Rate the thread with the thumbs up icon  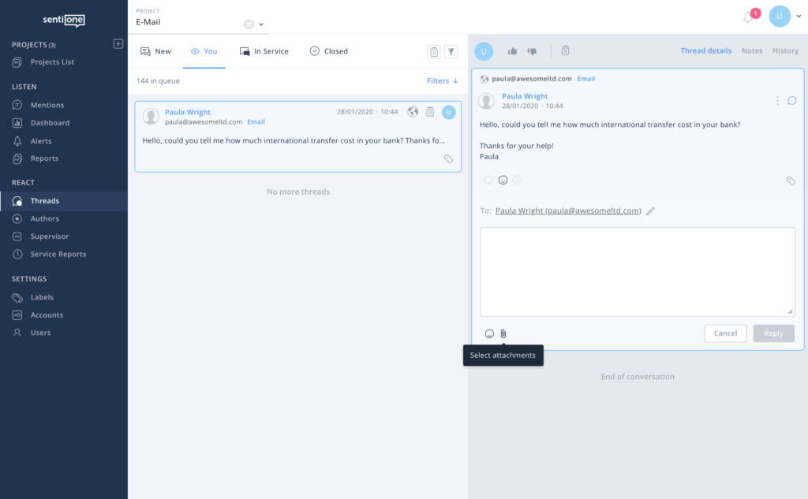tap(512, 50)
